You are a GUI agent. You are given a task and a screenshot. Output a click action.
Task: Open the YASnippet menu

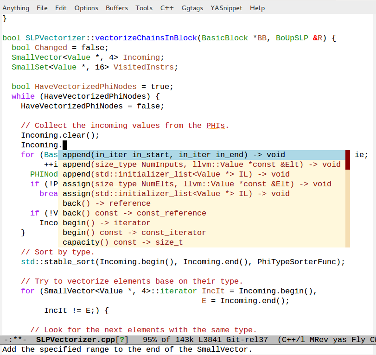pos(226,8)
